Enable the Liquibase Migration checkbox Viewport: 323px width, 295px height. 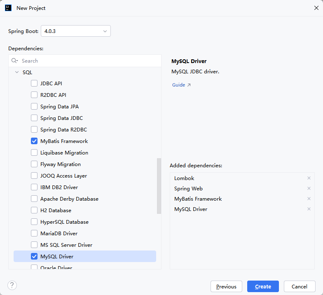[x=34, y=152]
